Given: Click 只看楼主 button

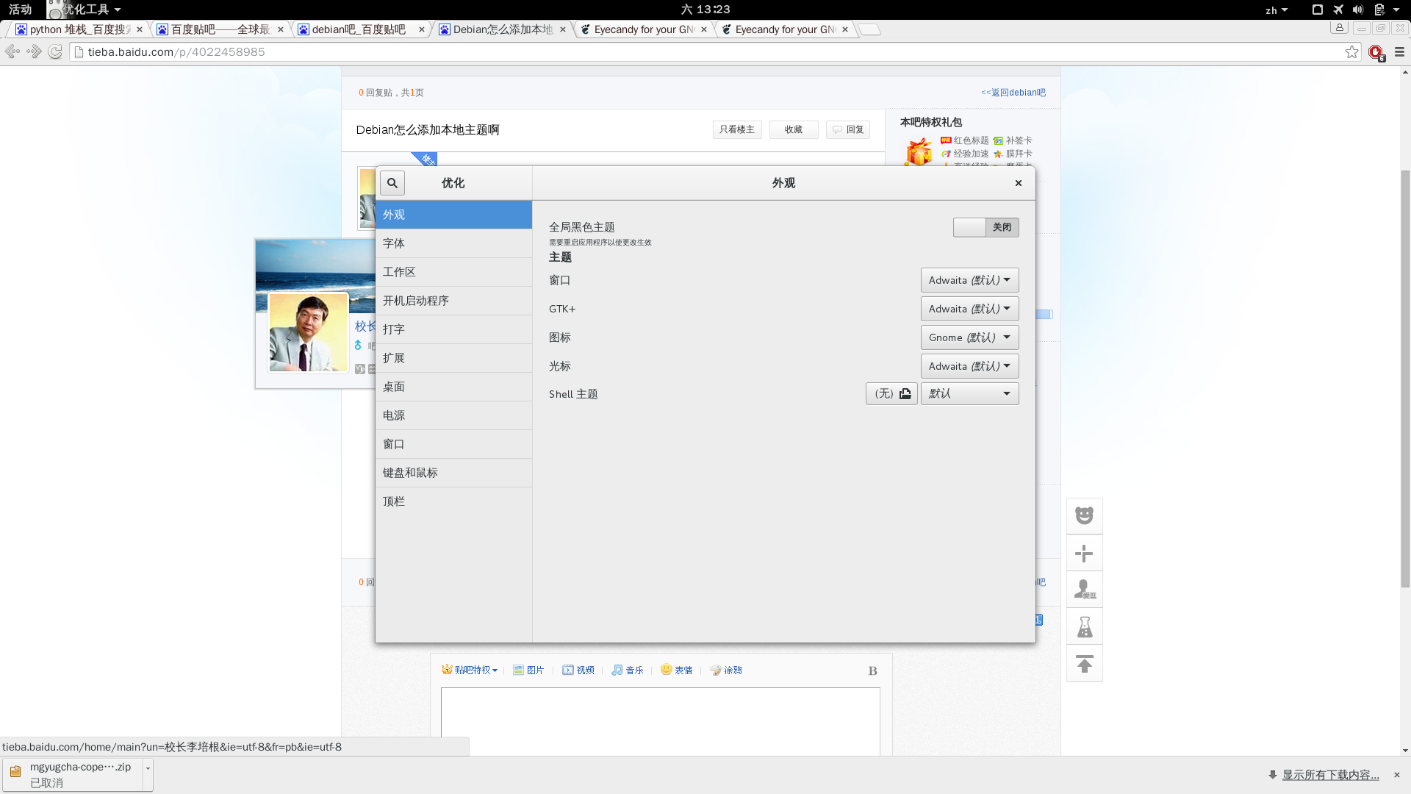Looking at the screenshot, I should (736, 129).
